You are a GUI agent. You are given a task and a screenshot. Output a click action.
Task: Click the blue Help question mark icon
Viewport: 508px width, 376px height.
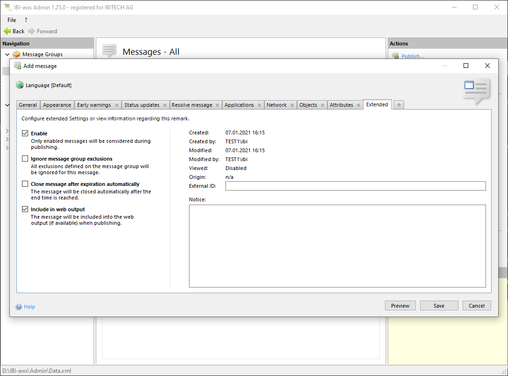point(19,307)
